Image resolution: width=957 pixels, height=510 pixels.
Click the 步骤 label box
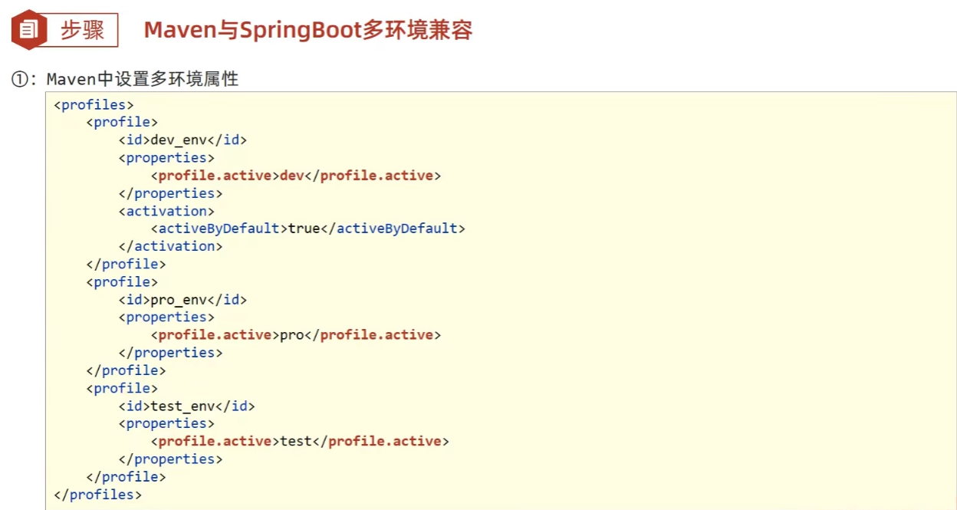(x=83, y=30)
